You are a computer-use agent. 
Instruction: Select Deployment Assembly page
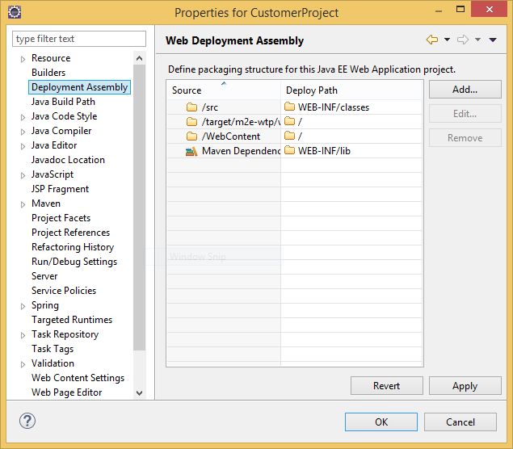click(x=79, y=87)
